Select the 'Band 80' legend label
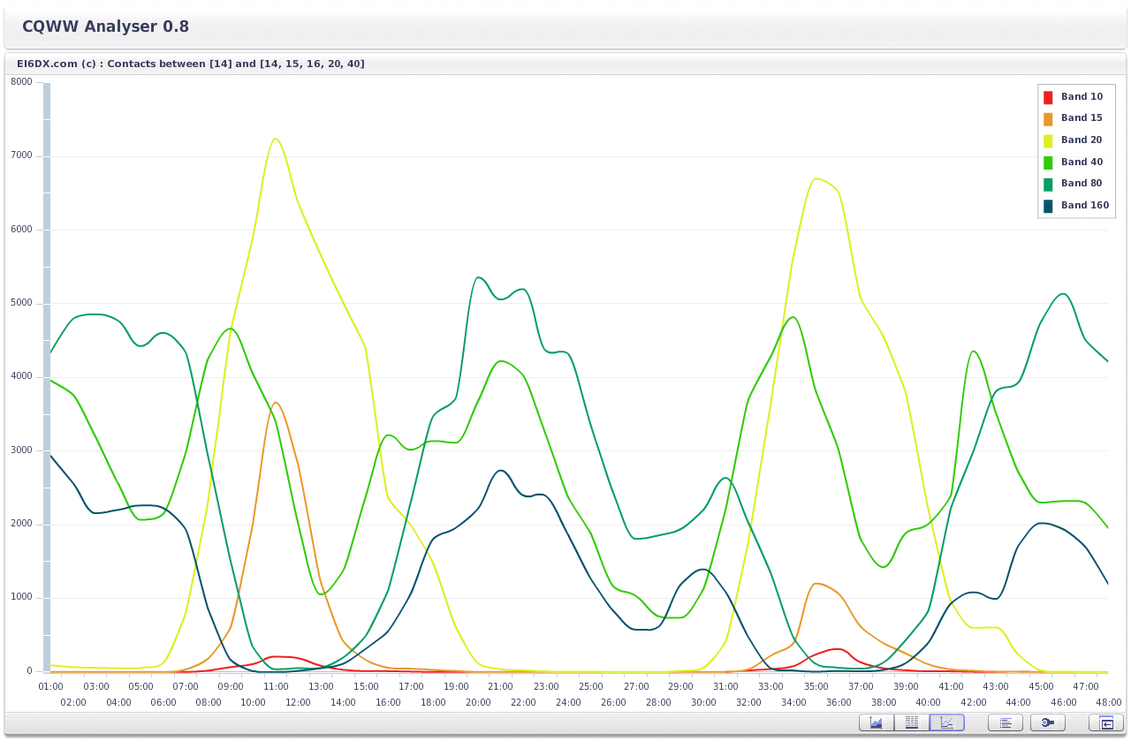This screenshot has height=741, width=1131. (x=1082, y=184)
